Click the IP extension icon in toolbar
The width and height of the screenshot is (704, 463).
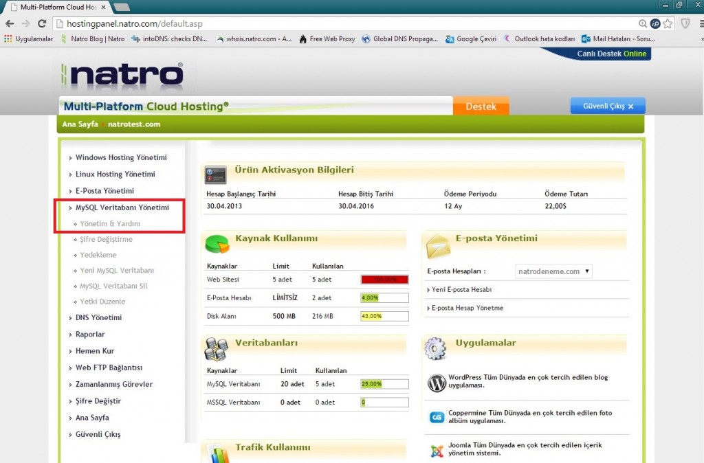pyautogui.click(x=655, y=24)
